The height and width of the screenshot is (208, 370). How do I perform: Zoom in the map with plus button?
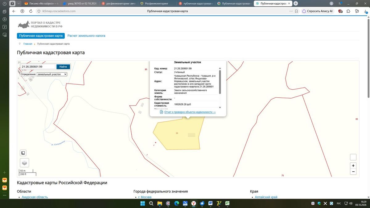(x=353, y=165)
